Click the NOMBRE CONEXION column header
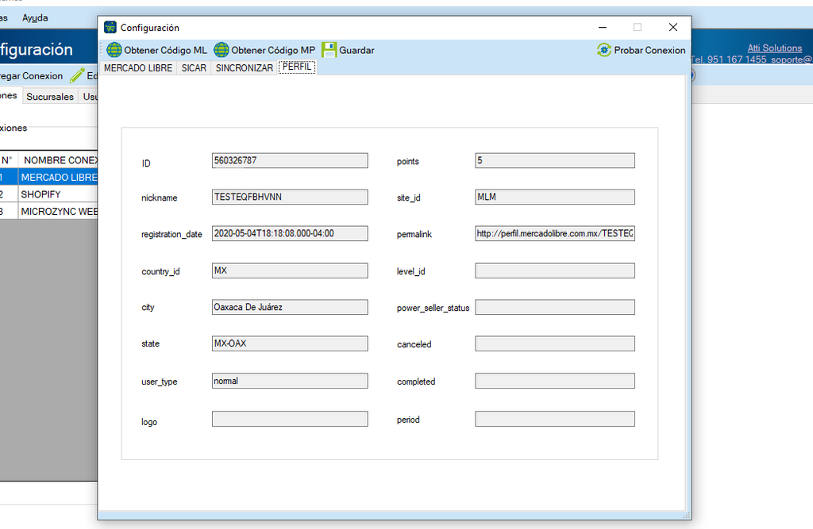The height and width of the screenshot is (529, 813). tap(58, 160)
